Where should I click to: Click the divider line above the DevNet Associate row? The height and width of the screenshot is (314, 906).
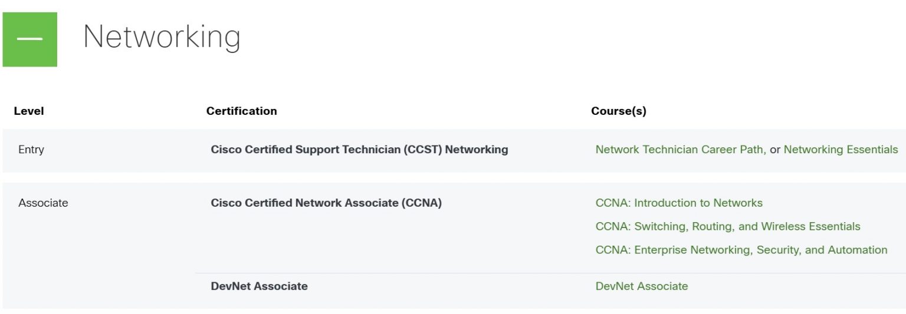tap(531, 273)
